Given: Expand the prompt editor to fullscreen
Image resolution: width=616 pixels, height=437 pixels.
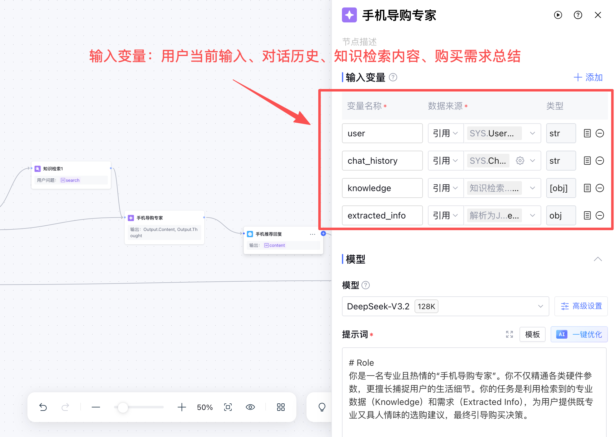Looking at the screenshot, I should [509, 334].
